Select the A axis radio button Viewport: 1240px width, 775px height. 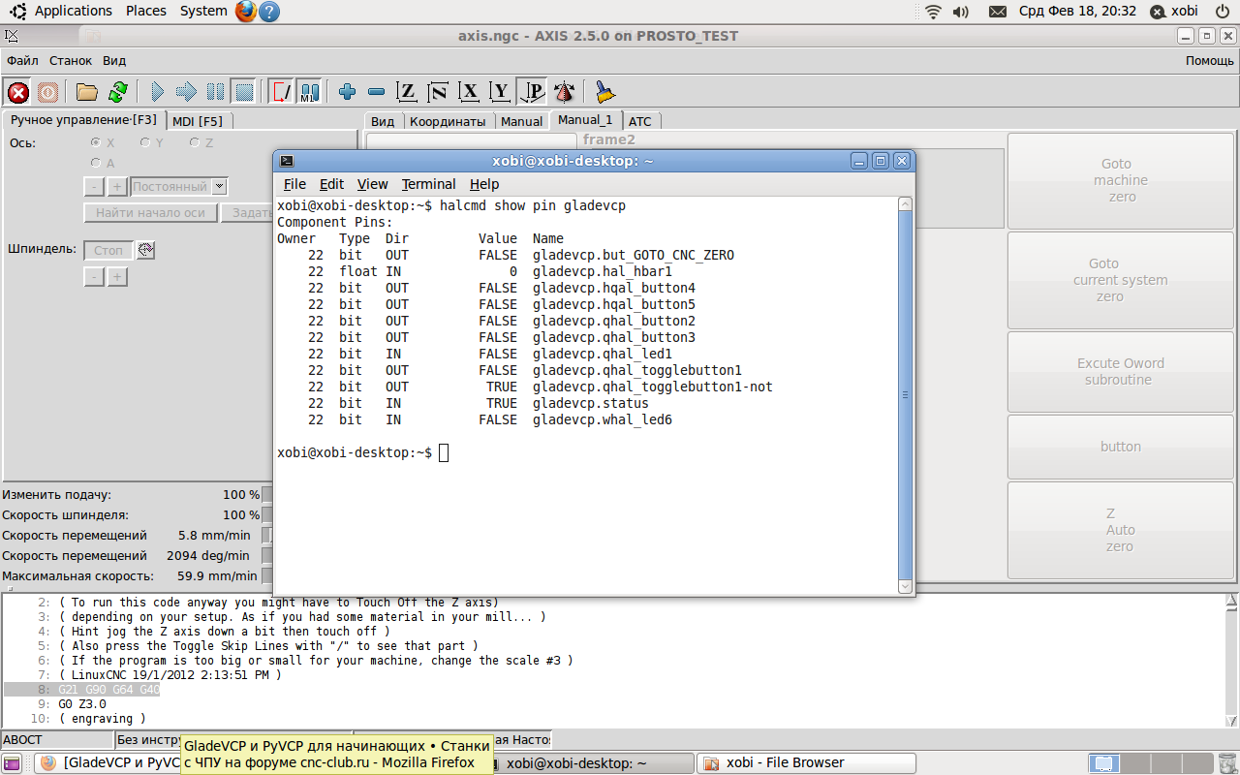click(x=96, y=163)
